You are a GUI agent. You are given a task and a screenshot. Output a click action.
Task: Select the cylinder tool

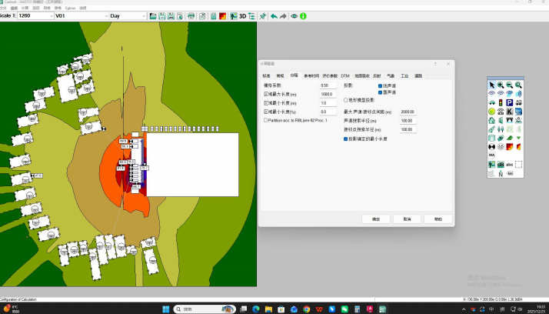(x=491, y=138)
